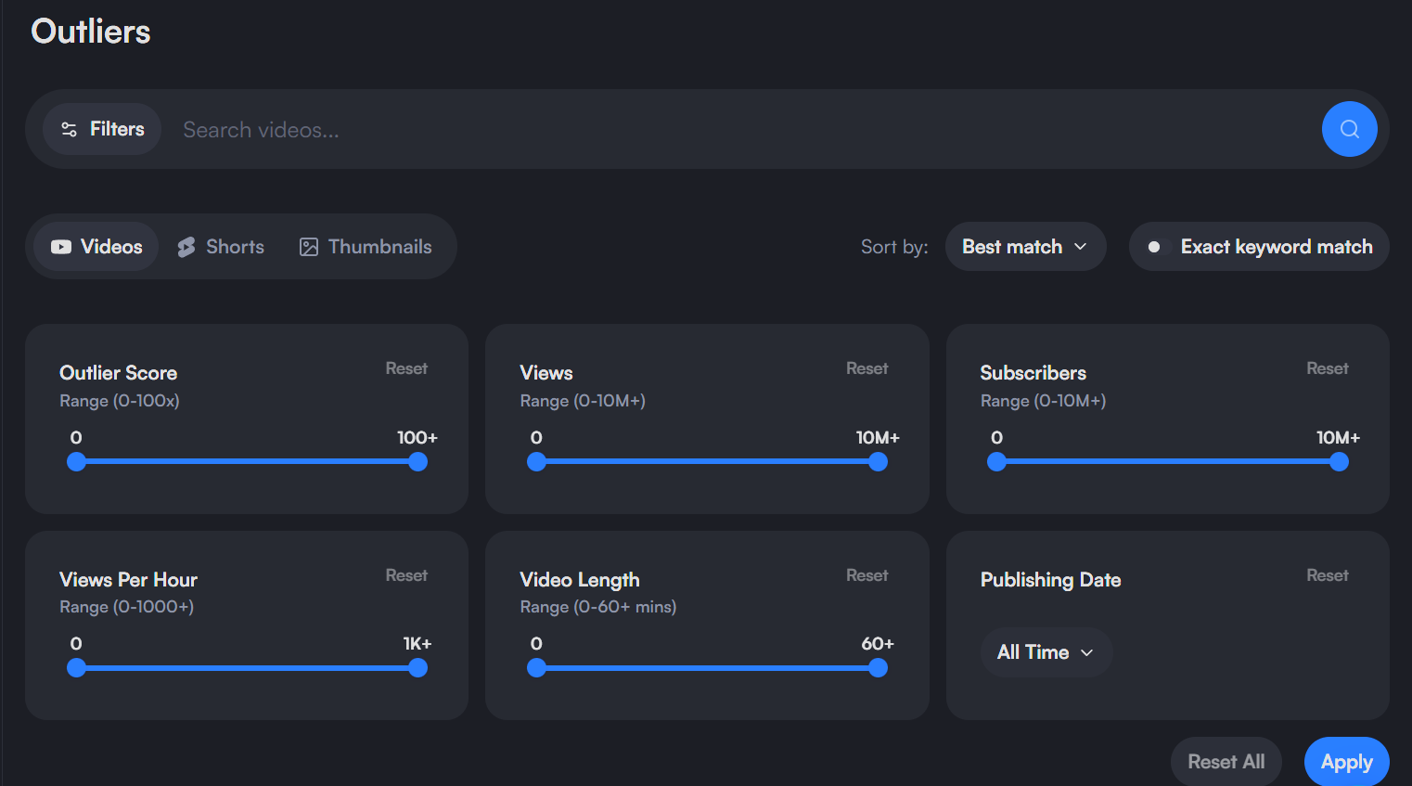Reset the Publishing Date filter
The height and width of the screenshot is (786, 1412).
coord(1327,574)
